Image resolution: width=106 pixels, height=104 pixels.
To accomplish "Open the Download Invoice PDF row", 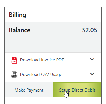I will point(53,60).
